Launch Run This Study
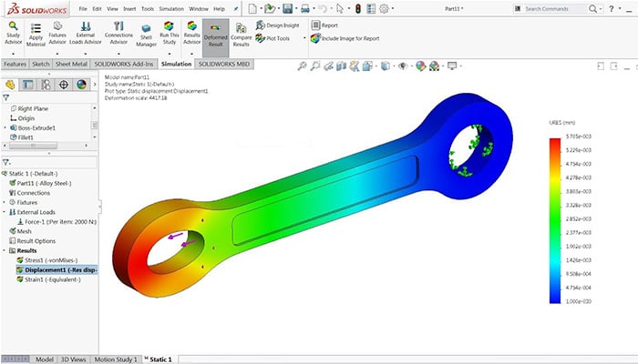 coord(170,34)
